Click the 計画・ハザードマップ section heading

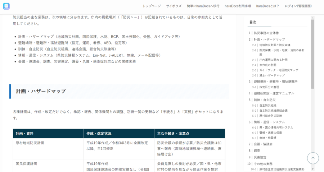click(x=41, y=91)
